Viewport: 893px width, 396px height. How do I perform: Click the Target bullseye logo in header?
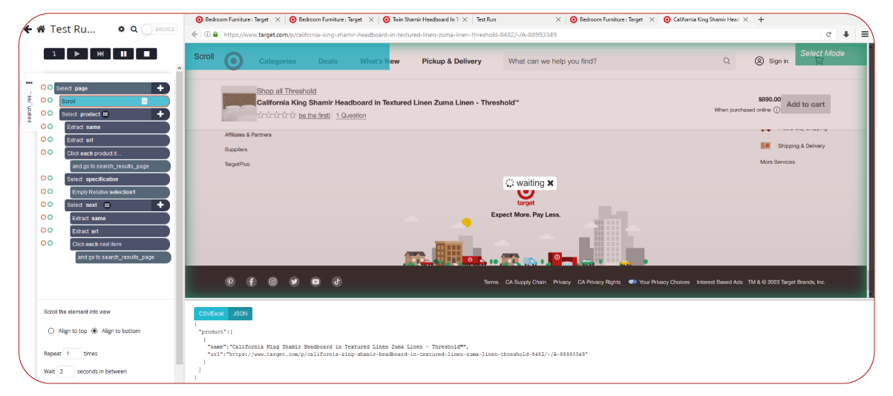tap(234, 61)
